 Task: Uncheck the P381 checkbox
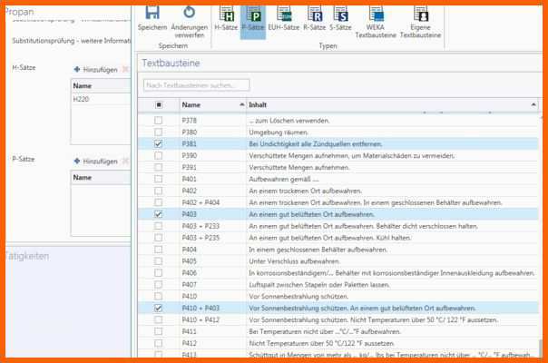click(159, 144)
